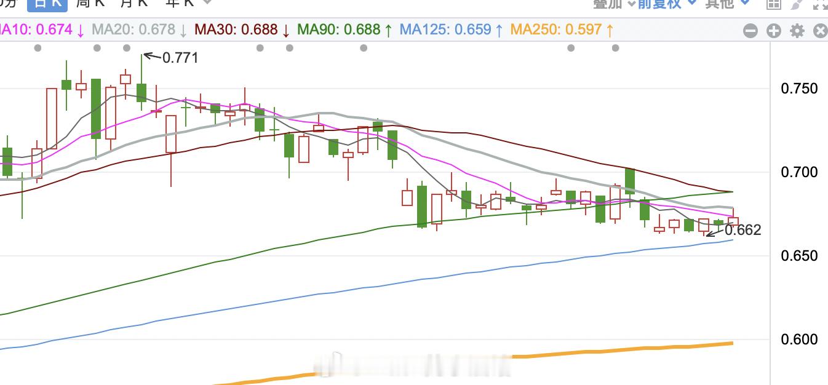
Task: Click the 0.650 price axis label
Action: click(x=799, y=256)
